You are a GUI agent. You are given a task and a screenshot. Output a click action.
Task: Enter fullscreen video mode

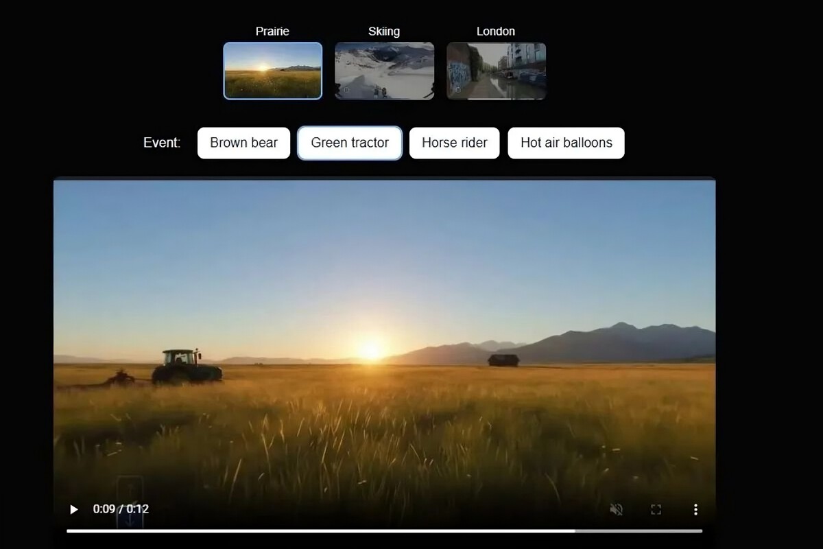[x=656, y=509]
